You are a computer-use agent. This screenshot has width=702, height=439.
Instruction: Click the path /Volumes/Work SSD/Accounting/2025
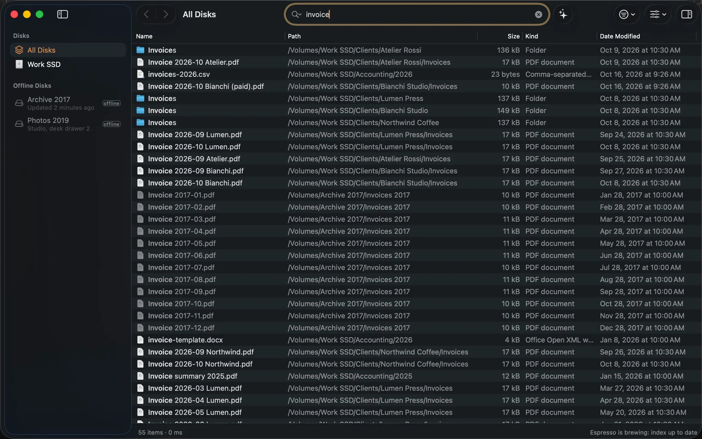coord(350,376)
